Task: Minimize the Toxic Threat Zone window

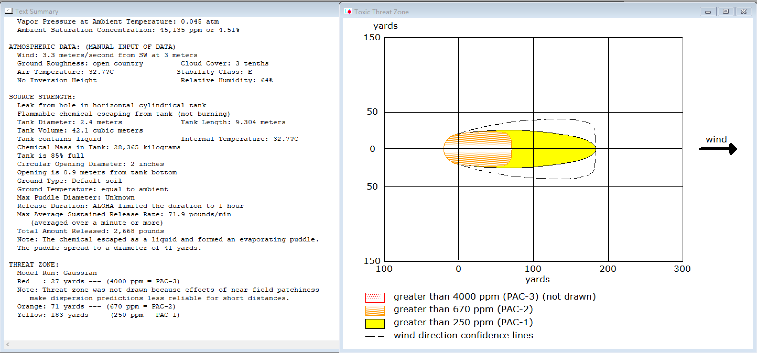Action: [708, 12]
